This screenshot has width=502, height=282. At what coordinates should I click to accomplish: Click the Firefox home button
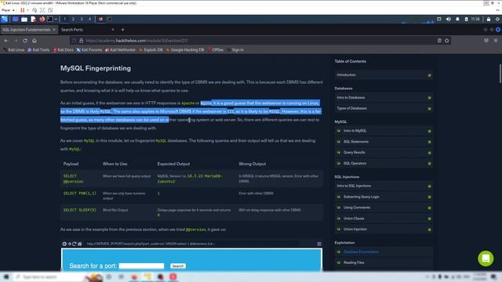(x=35, y=41)
